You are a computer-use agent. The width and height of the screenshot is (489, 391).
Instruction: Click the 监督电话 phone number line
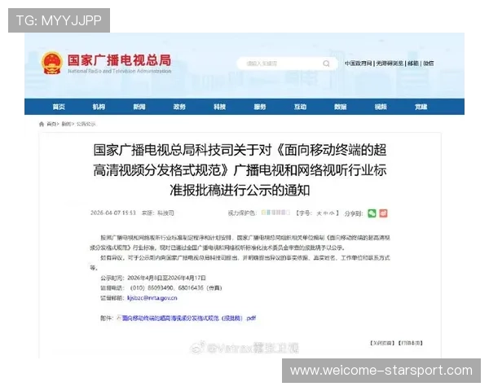[x=161, y=288]
